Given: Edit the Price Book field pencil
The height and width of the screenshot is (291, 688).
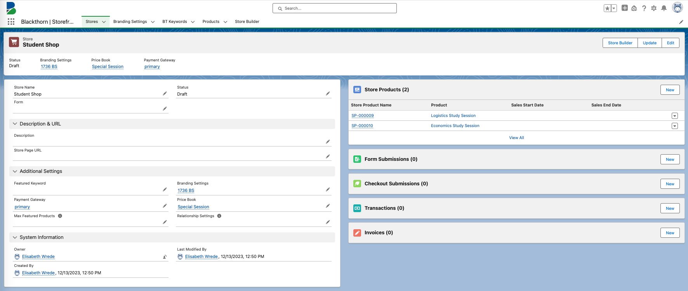Looking at the screenshot, I should 328,206.
